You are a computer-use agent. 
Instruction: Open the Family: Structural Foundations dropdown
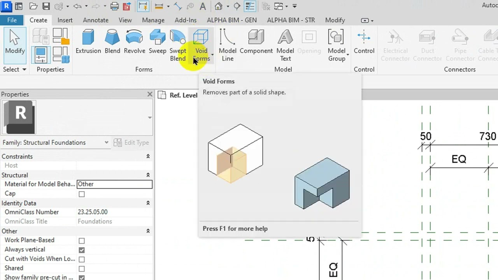coord(56,143)
